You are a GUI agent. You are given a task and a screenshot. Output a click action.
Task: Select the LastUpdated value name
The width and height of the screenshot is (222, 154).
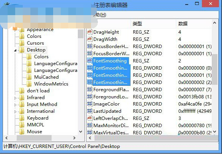107,111
